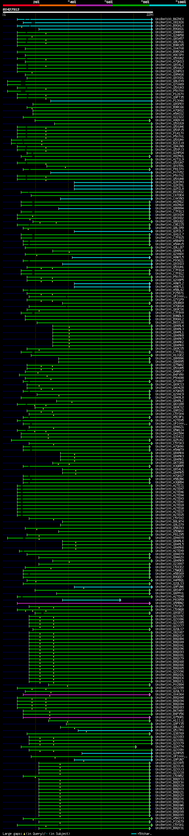Open hit UniRef100_P02884
189x836 pixels.
pos(169,684)
